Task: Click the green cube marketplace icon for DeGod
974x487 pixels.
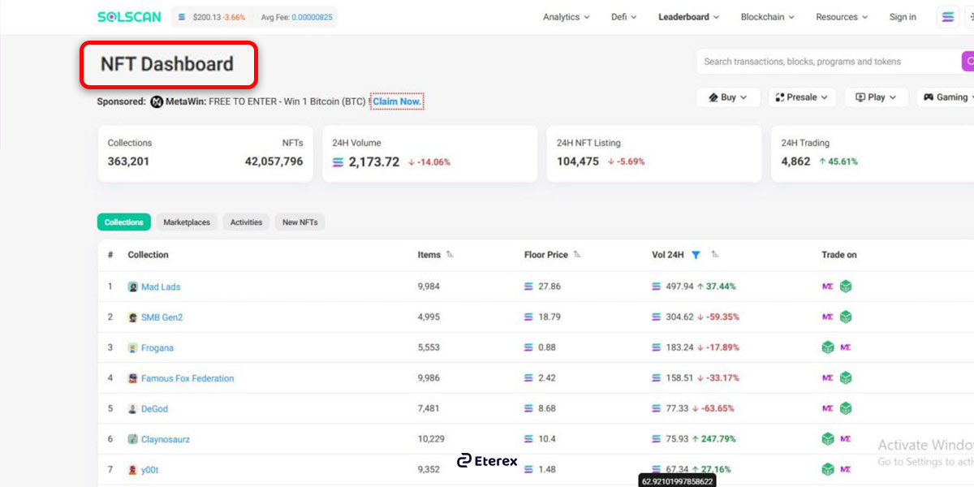Action: tap(846, 408)
